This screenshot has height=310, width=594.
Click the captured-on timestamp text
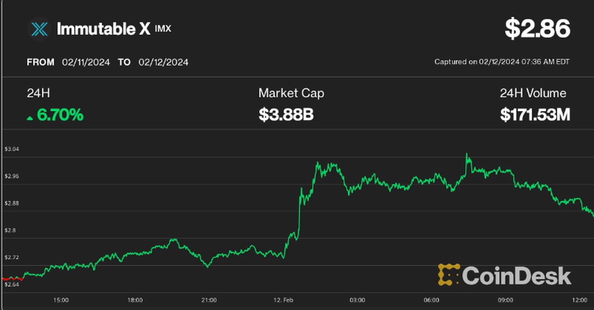[x=502, y=62]
